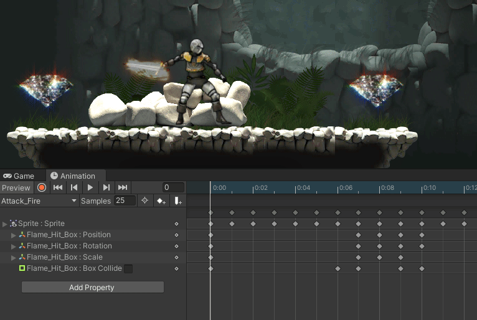Click the current frame number field
The height and width of the screenshot is (320, 477).
(x=173, y=187)
